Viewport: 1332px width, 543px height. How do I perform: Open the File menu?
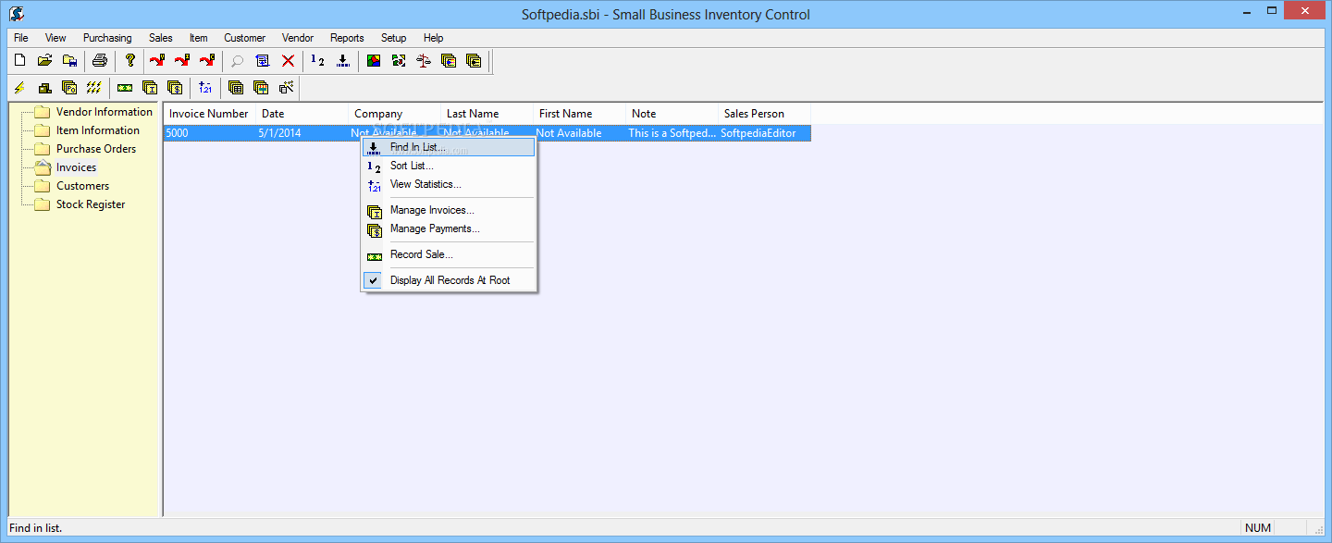21,38
